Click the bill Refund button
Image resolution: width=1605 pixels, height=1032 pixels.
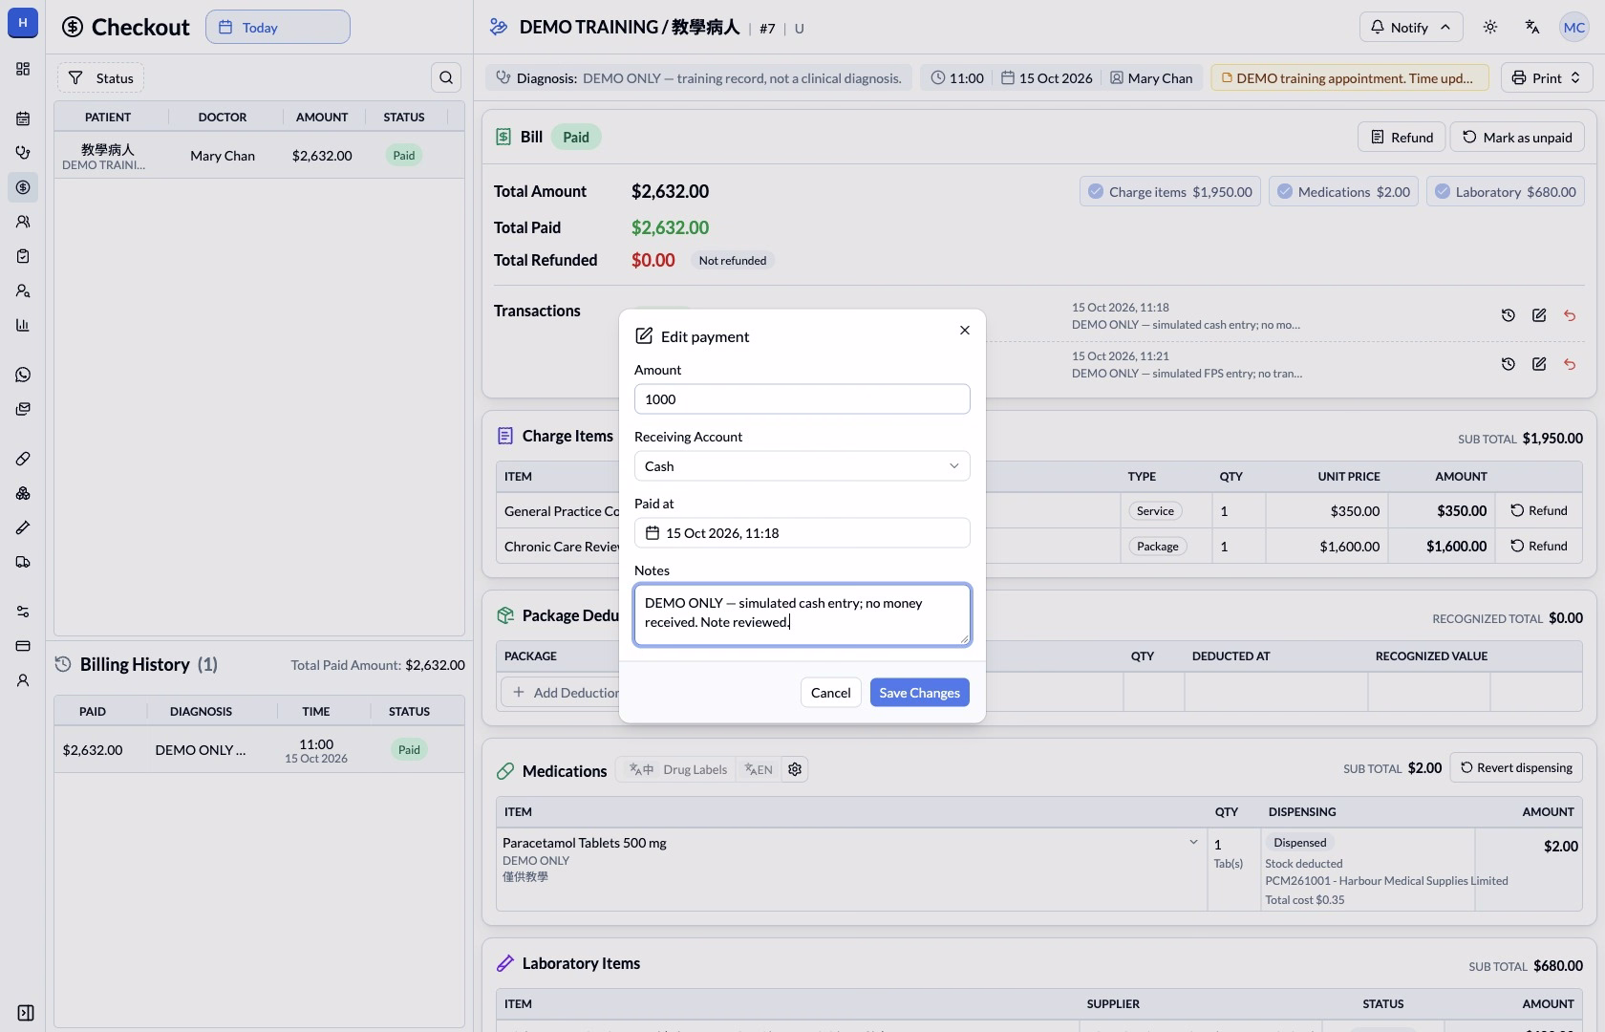tap(1402, 137)
